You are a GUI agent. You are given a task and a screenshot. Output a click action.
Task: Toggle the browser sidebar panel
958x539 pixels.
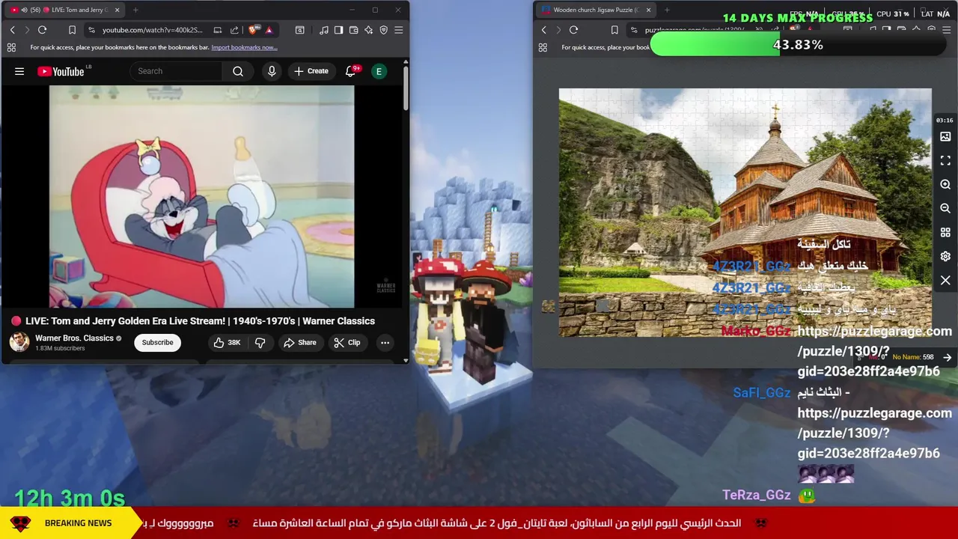338,30
